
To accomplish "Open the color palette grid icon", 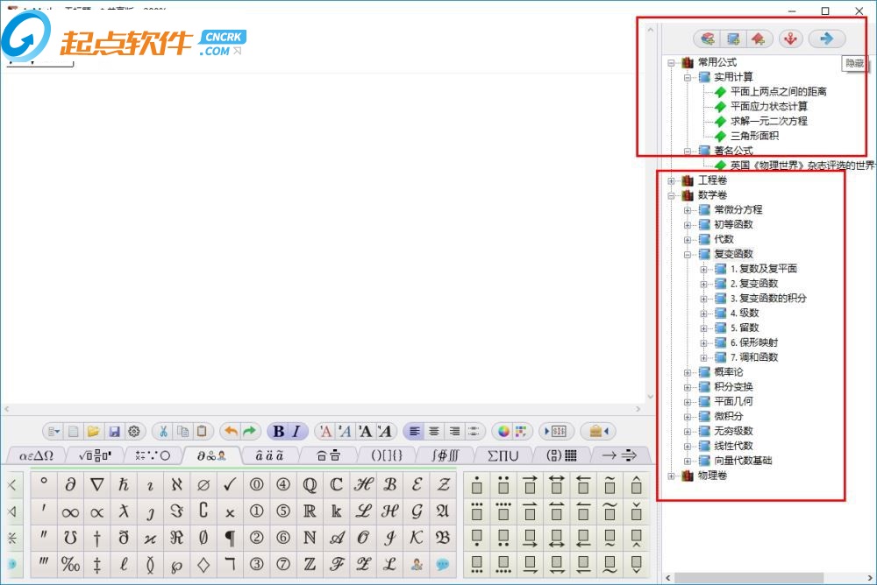I will pos(521,432).
